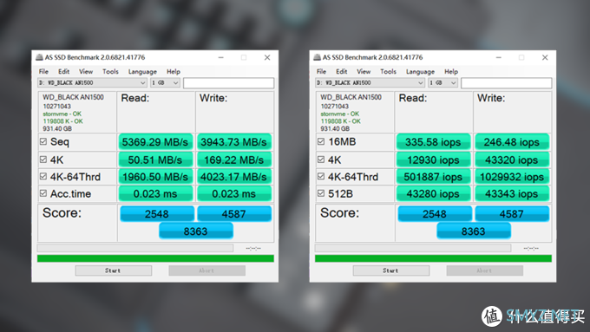
Task: Open View menu in left window
Action: 86,71
